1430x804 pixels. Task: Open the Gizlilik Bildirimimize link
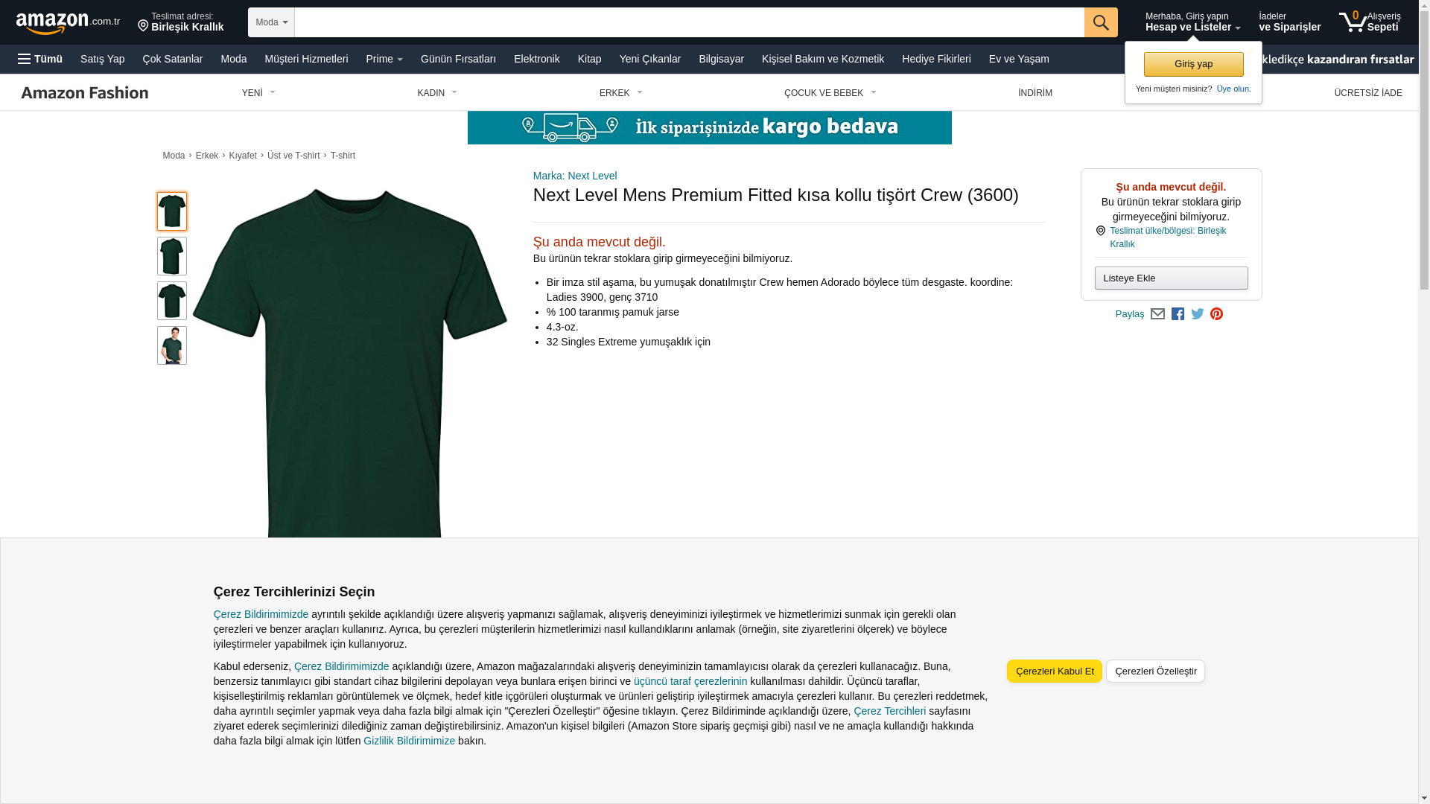[x=409, y=741]
